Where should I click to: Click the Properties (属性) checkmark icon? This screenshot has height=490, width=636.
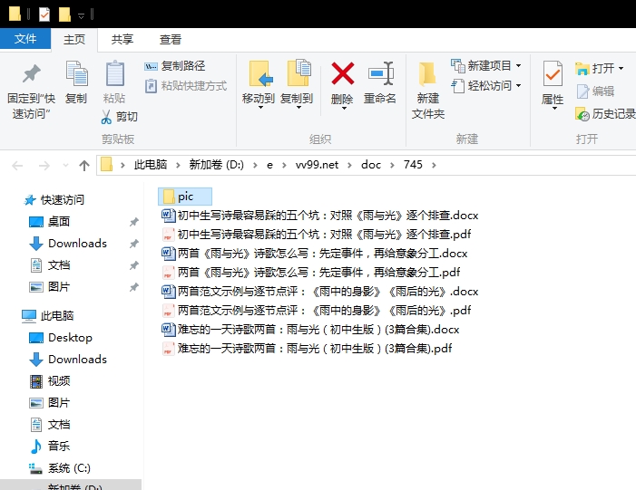(x=553, y=73)
